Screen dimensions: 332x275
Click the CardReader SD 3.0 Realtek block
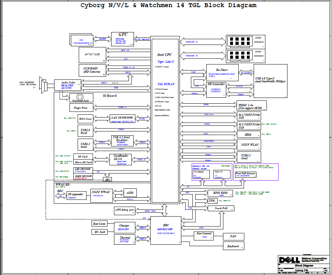(x=120, y=160)
